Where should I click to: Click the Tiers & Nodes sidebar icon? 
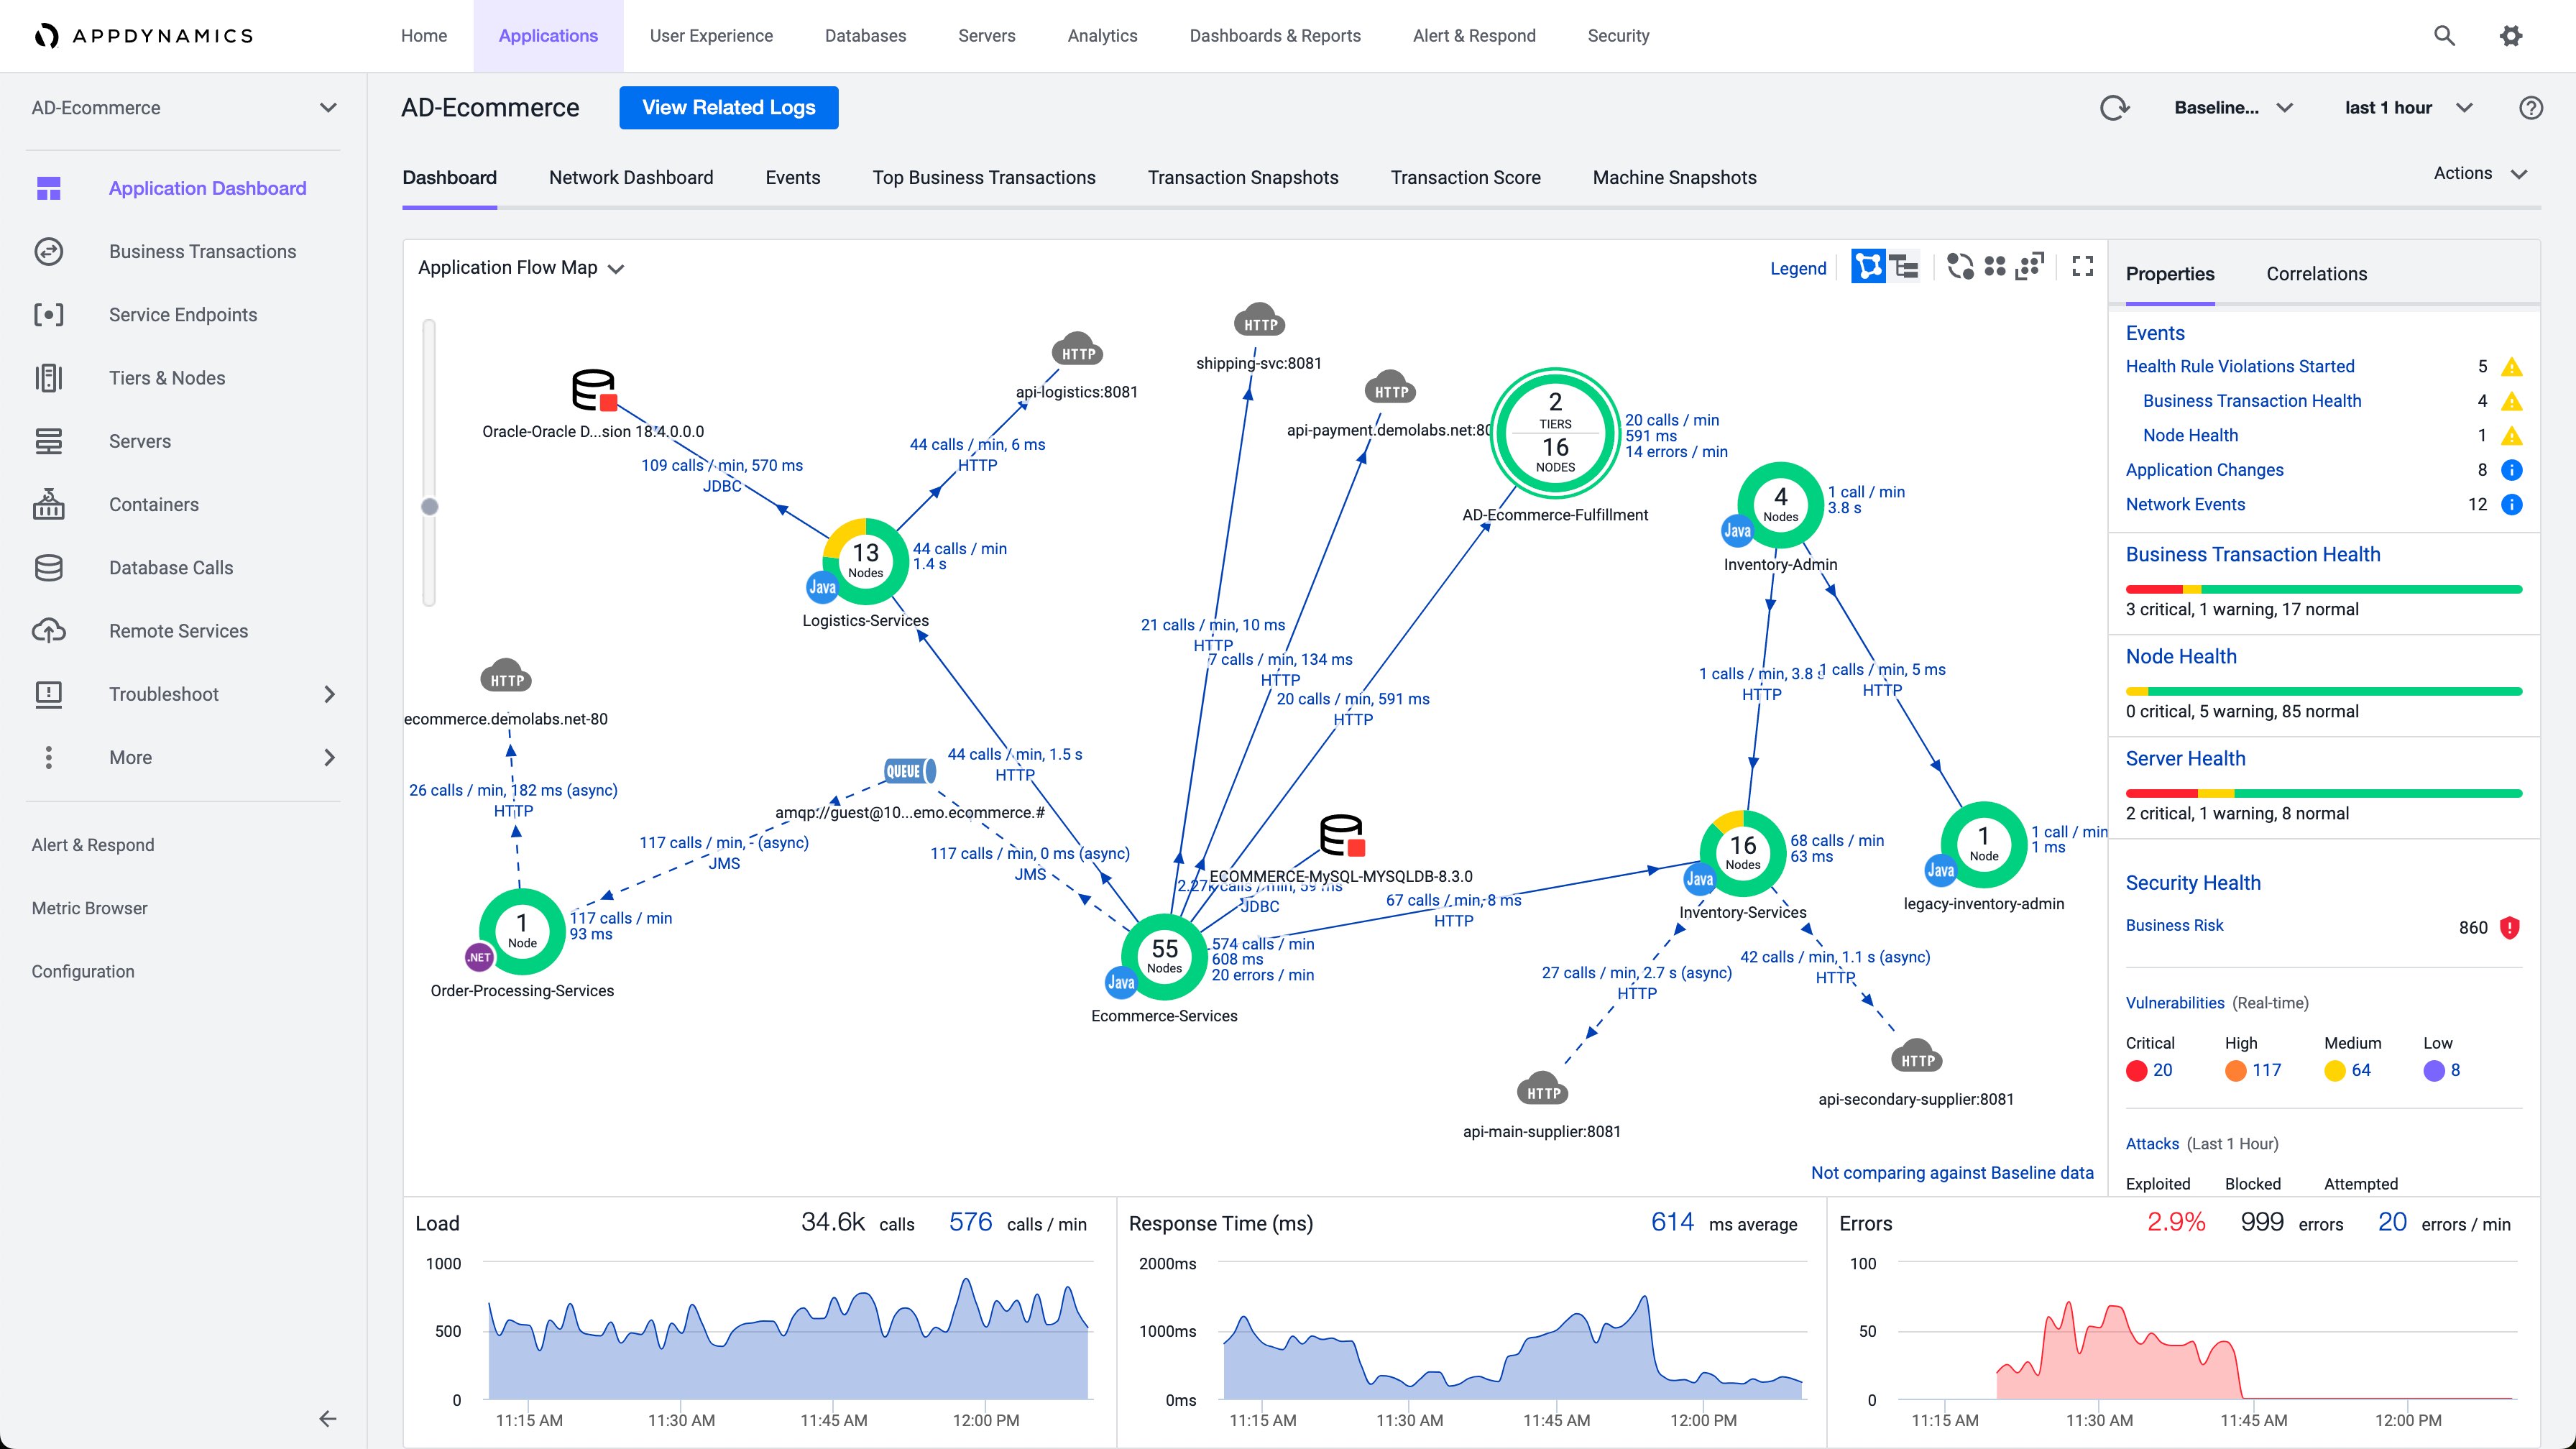(x=49, y=378)
